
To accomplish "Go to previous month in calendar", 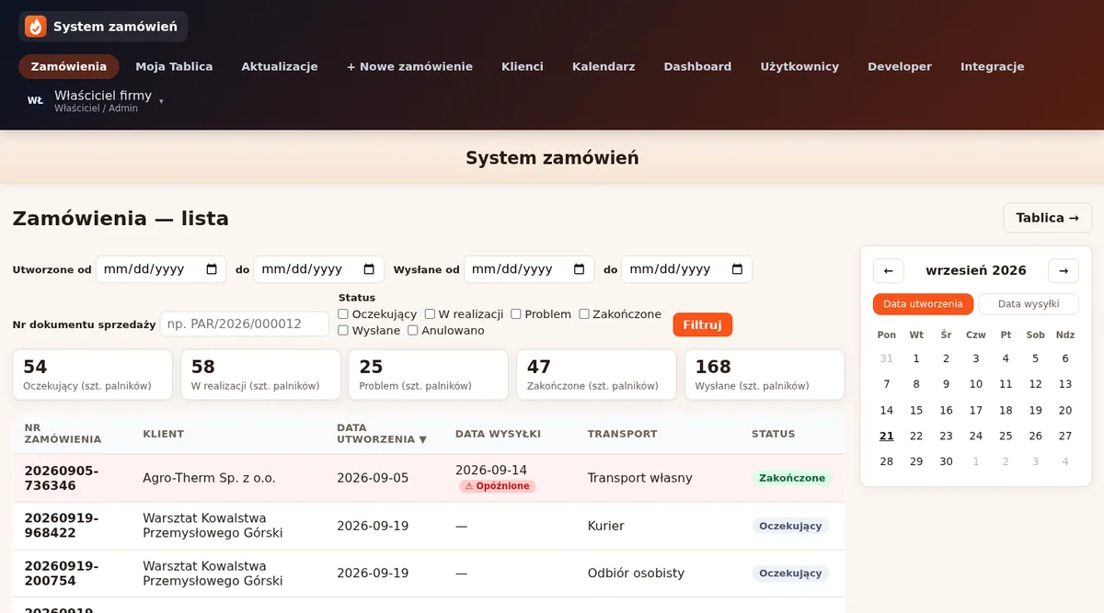I will pyautogui.click(x=888, y=270).
